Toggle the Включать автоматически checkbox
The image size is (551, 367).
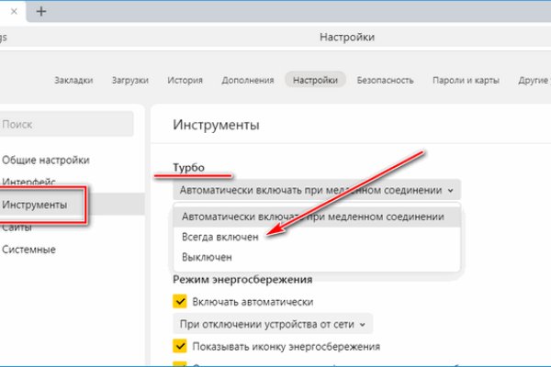(180, 302)
